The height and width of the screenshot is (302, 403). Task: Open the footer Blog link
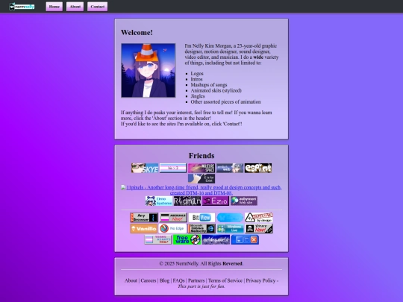coord(164,280)
